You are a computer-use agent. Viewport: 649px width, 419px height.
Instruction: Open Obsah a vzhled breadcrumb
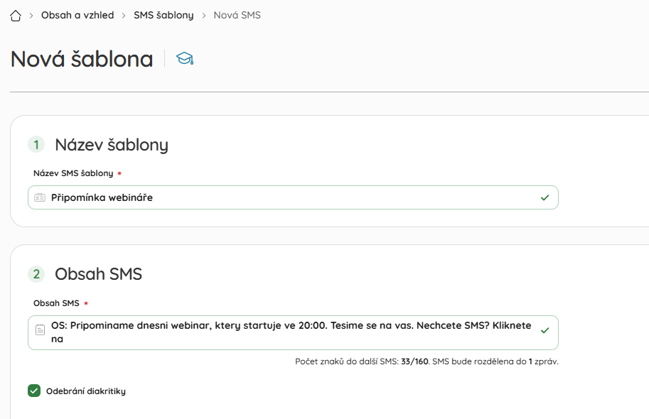pyautogui.click(x=77, y=16)
